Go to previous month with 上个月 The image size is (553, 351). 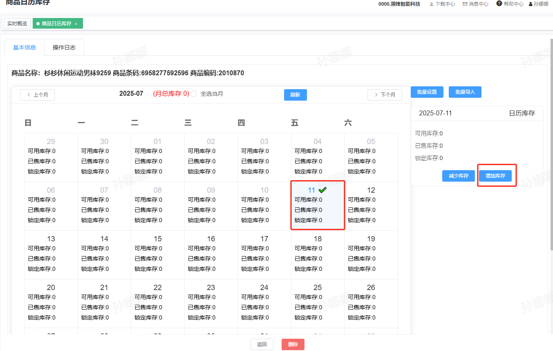click(x=37, y=95)
